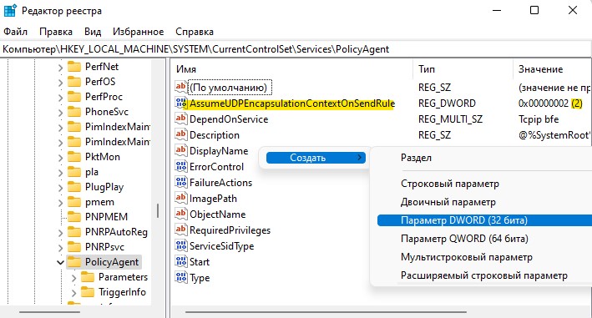Click the 0x00000002 (2) value cell
This screenshot has width=592, height=318.
click(550, 103)
